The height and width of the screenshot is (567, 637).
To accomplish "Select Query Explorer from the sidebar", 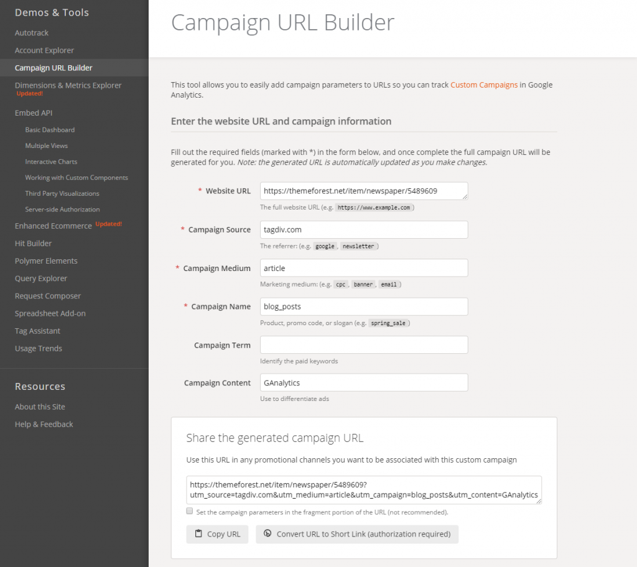I will [x=40, y=278].
